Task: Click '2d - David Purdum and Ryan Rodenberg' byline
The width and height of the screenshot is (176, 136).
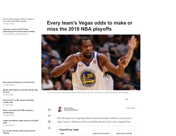Action: [15, 34]
